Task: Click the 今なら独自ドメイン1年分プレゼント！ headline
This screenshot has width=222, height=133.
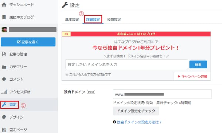Action: coord(136,48)
